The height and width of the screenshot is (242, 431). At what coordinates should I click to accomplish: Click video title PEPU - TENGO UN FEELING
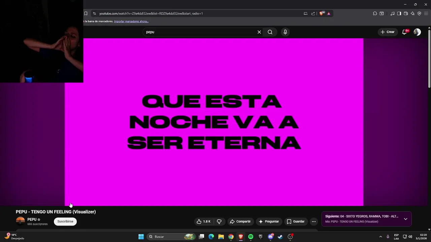pos(56,212)
